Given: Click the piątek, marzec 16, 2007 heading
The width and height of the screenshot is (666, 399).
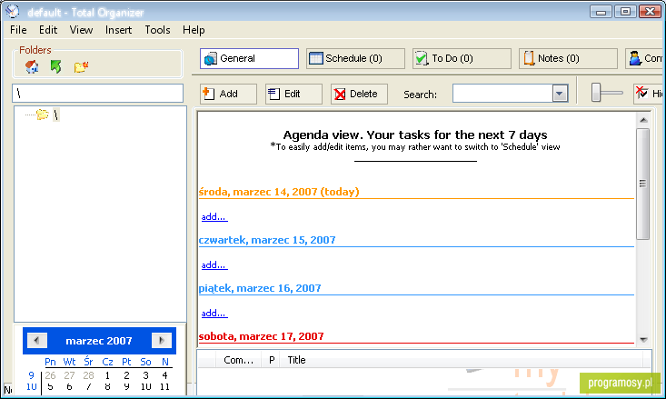Looking at the screenshot, I should pos(260,288).
